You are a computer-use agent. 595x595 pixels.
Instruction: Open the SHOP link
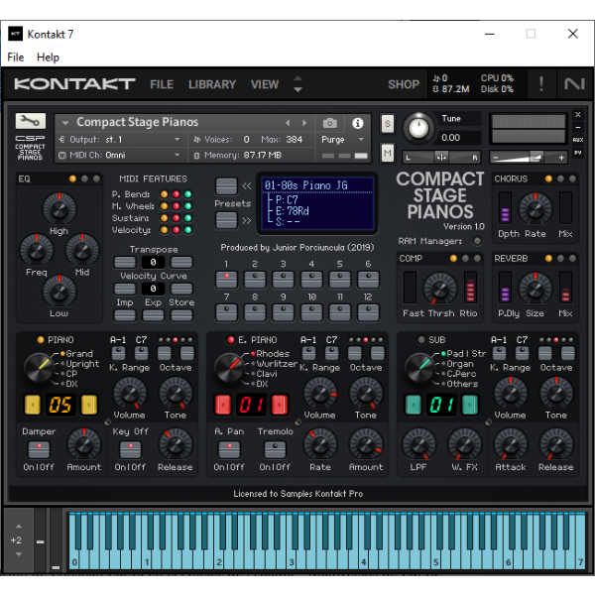click(404, 84)
